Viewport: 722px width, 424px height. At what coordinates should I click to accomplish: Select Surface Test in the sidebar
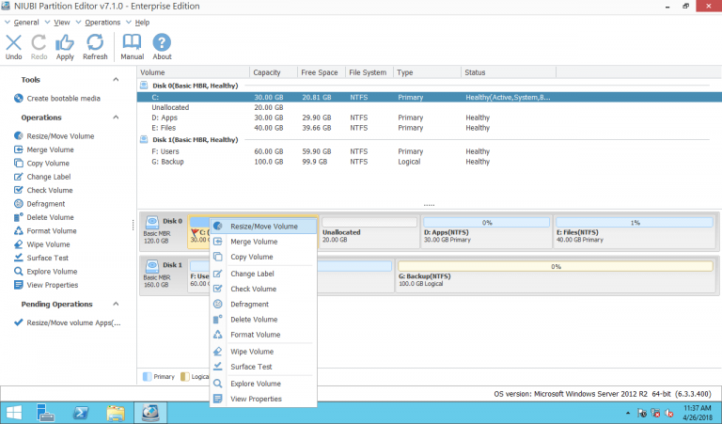(41, 258)
